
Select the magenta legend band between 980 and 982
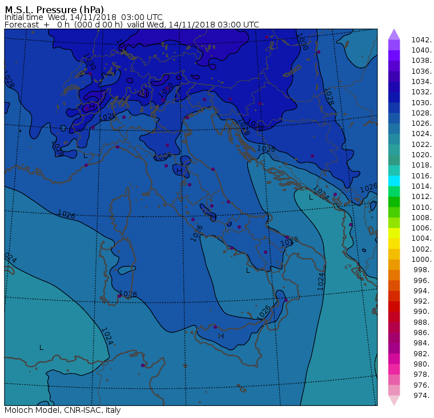pyautogui.click(x=394, y=359)
